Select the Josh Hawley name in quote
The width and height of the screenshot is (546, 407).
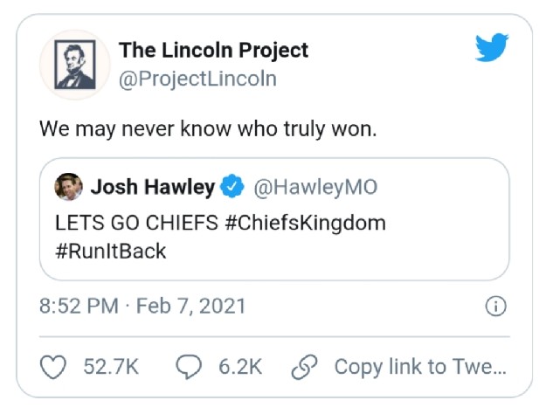coord(152,187)
